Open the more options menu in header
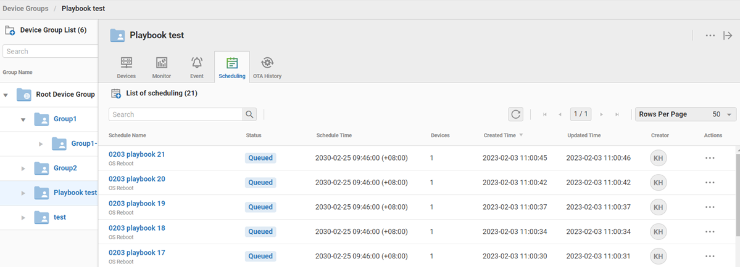This screenshot has height=267, width=740. tap(710, 36)
